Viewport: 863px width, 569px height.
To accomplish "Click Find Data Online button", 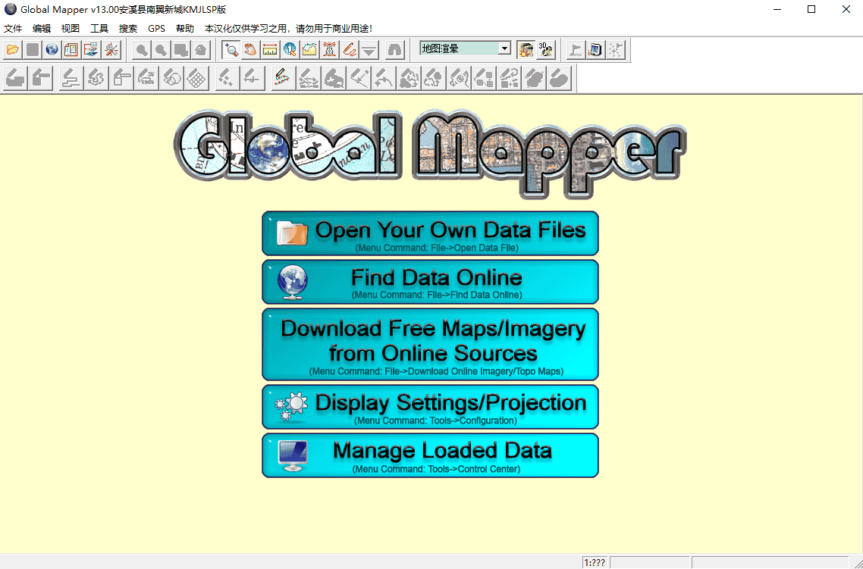I will (x=430, y=282).
